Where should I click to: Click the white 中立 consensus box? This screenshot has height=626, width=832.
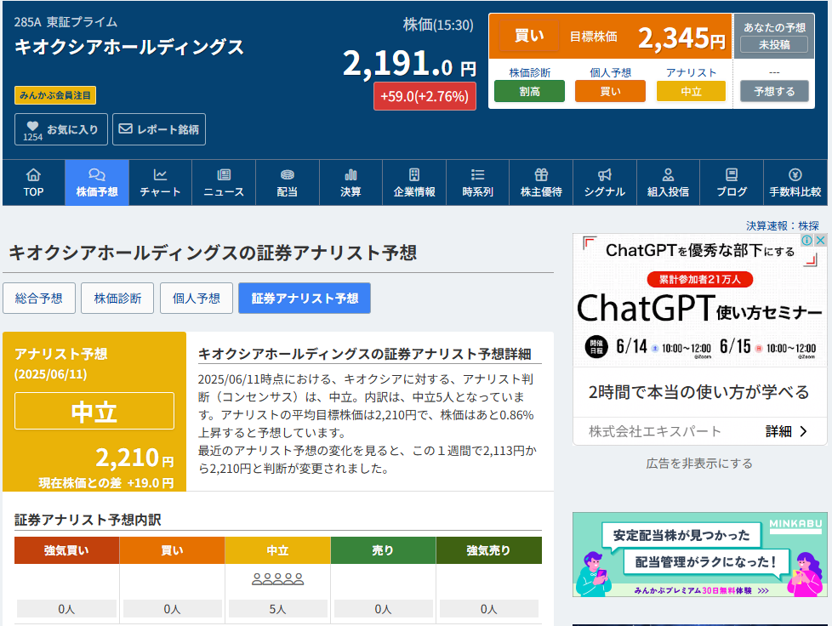point(94,411)
